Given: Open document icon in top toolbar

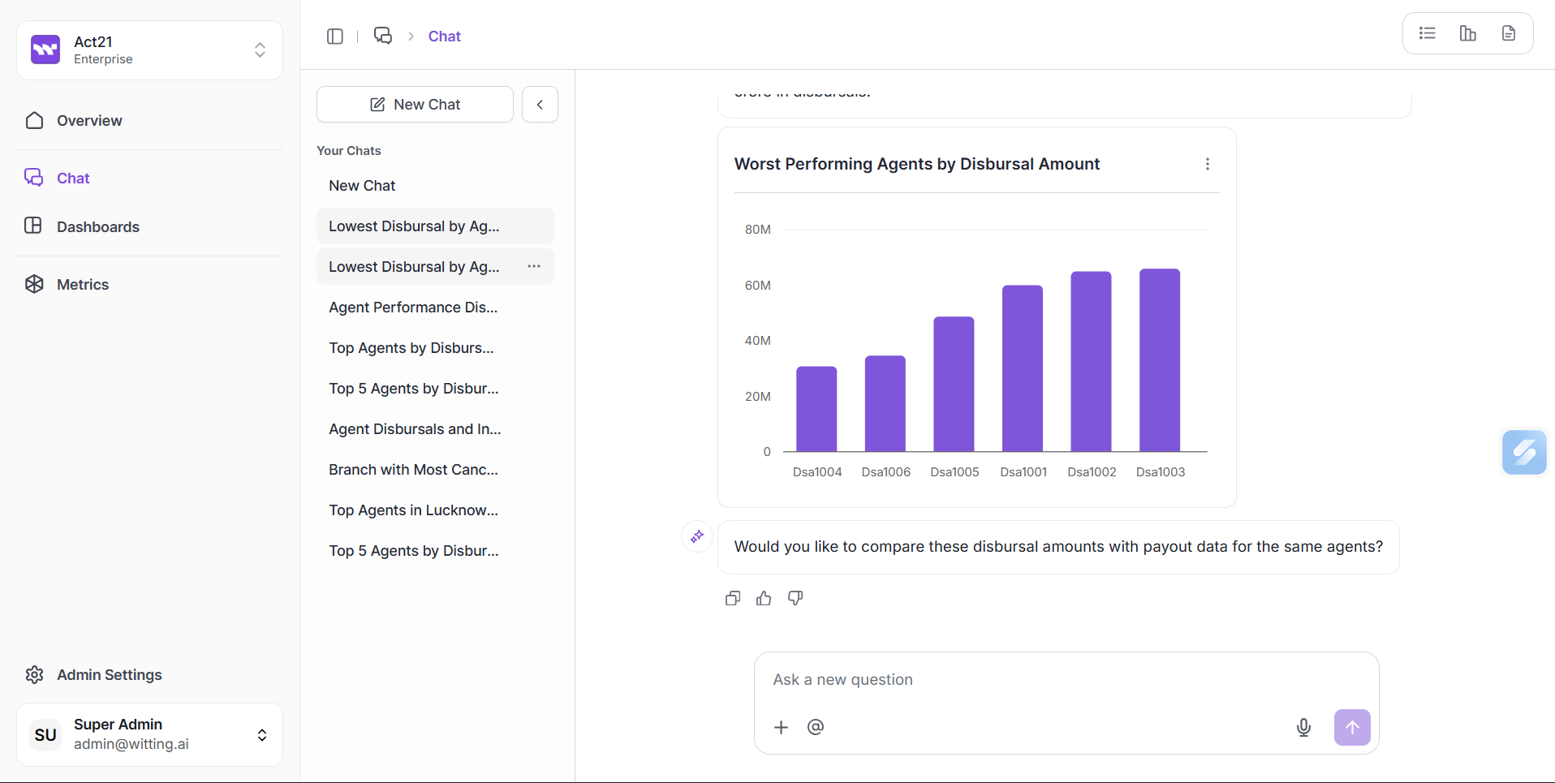Looking at the screenshot, I should [1509, 33].
